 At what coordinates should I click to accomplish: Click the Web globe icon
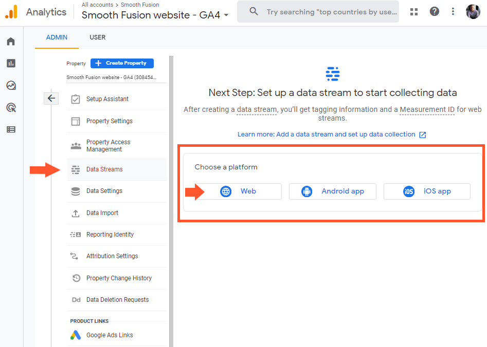click(226, 191)
